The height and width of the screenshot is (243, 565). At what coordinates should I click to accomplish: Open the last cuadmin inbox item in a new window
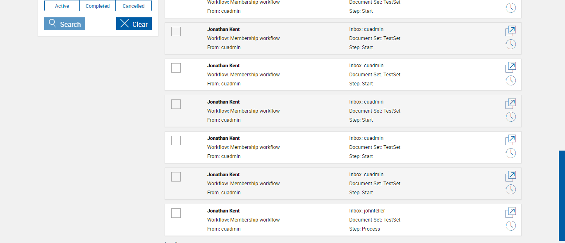[x=511, y=176]
